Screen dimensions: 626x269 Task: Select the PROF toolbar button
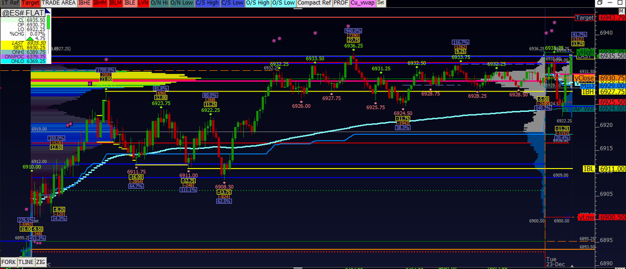click(341, 3)
